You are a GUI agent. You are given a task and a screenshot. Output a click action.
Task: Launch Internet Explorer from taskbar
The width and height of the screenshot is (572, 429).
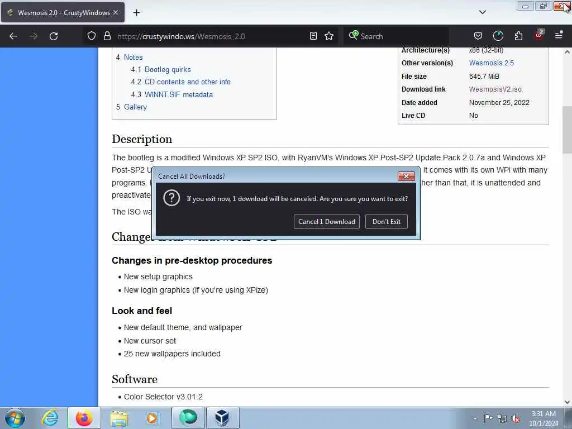50,418
